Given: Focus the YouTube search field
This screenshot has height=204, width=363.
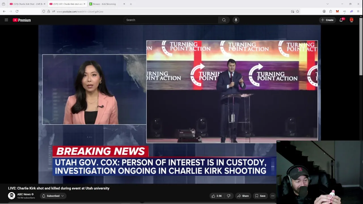Looking at the screenshot, I should point(171,20).
